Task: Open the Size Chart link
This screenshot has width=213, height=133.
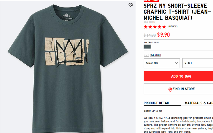Action: (156, 55)
